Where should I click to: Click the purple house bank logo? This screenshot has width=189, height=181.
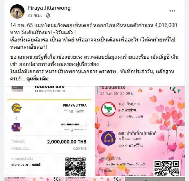click(108, 138)
